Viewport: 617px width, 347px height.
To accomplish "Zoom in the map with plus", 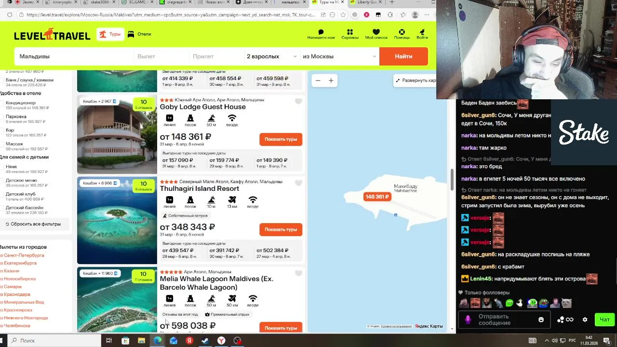I will click(x=331, y=80).
